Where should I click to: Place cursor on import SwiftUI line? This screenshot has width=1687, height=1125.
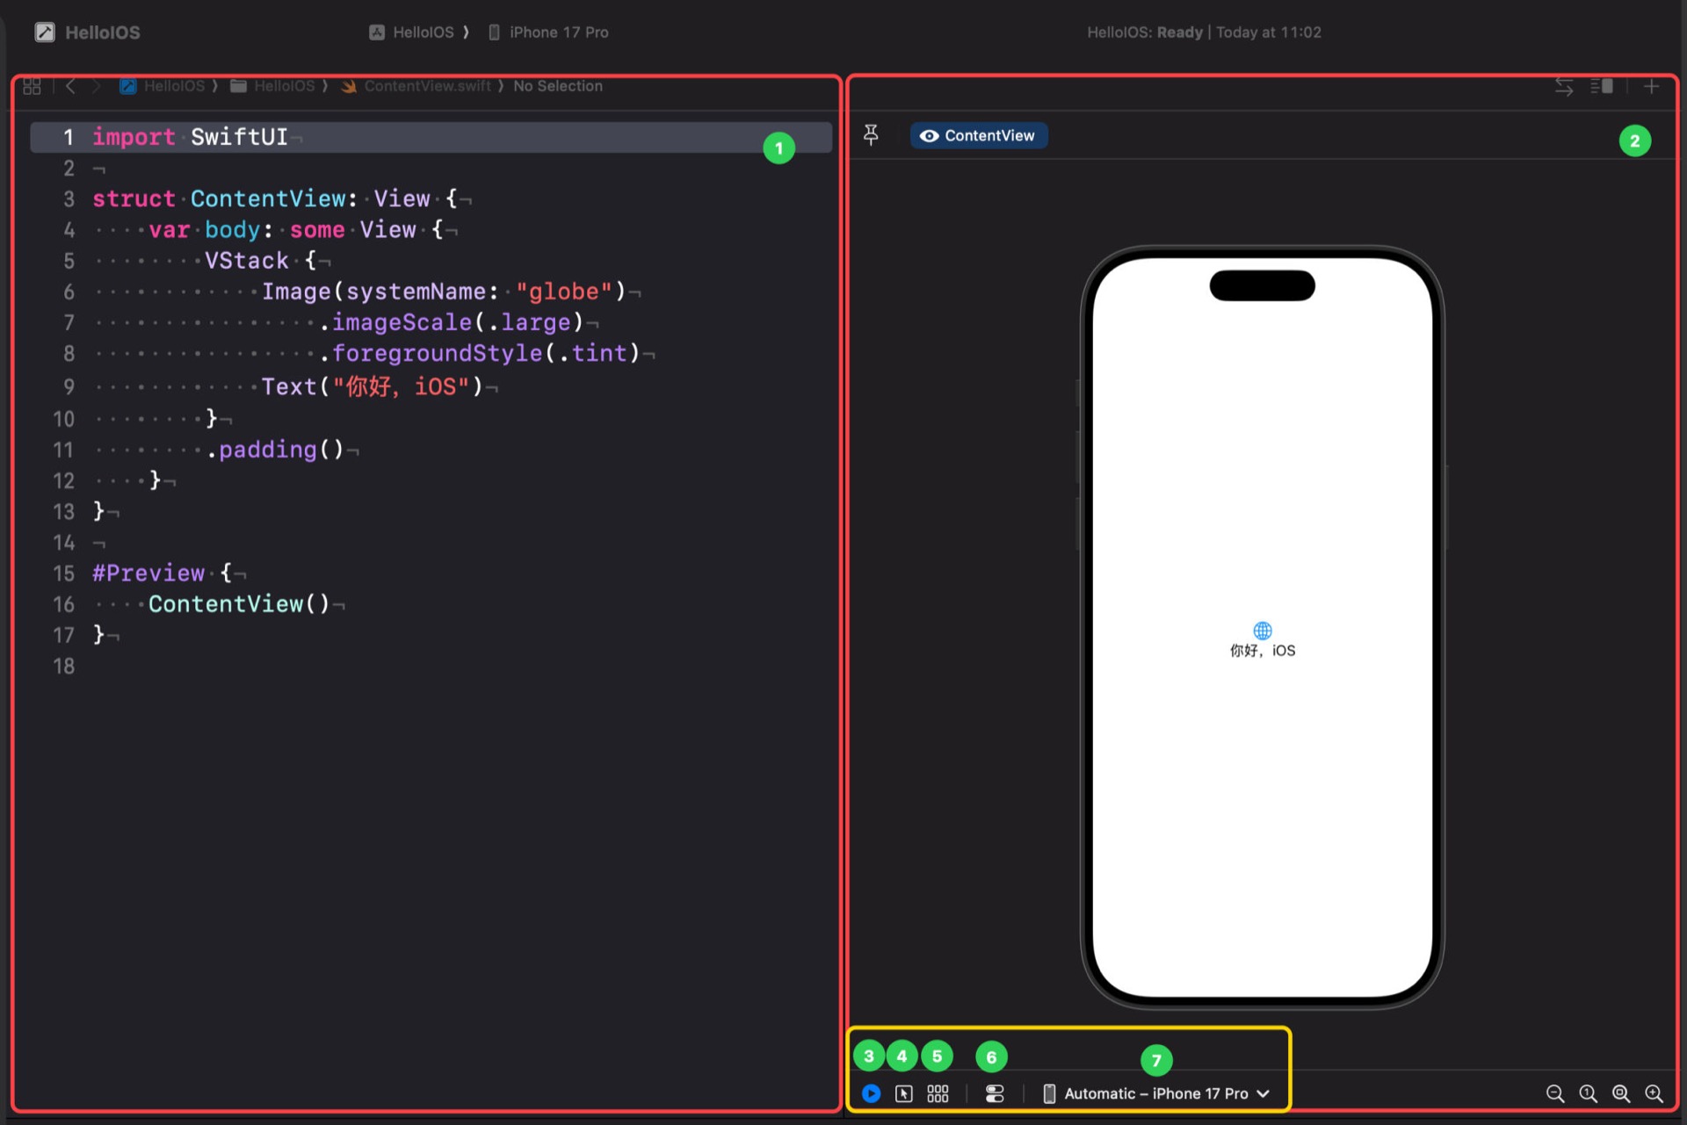431,137
